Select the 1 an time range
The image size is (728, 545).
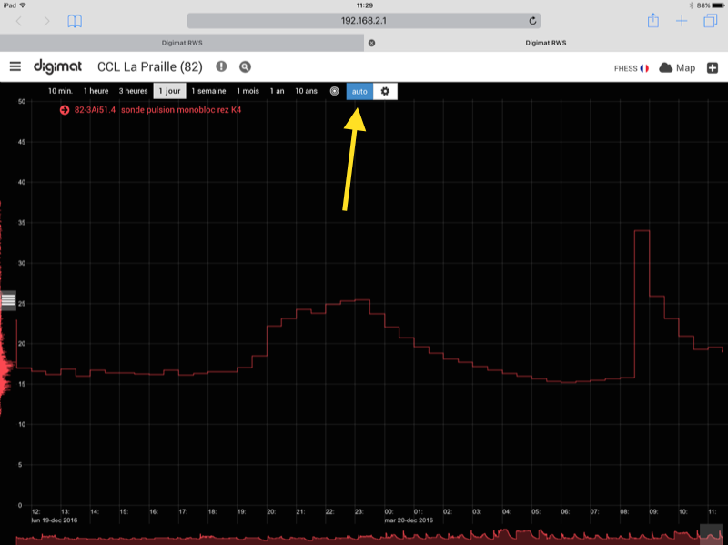[x=278, y=91]
